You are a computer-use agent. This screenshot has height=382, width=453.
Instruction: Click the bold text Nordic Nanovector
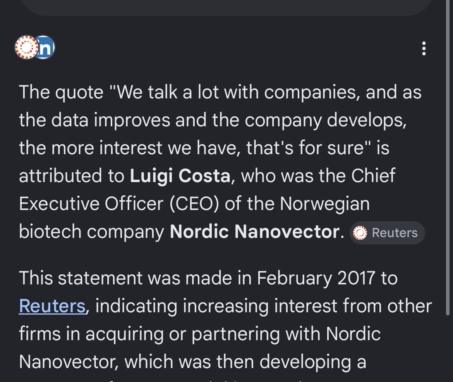(x=255, y=232)
